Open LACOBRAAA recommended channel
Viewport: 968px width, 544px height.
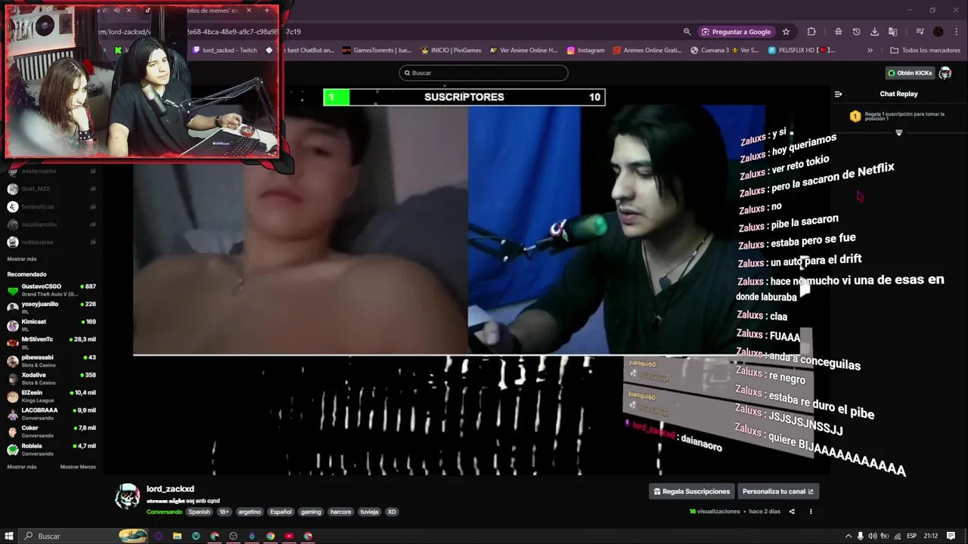(51, 413)
